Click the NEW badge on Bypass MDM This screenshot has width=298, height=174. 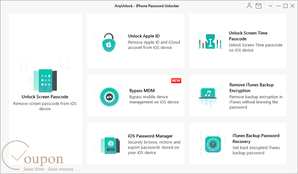click(176, 81)
